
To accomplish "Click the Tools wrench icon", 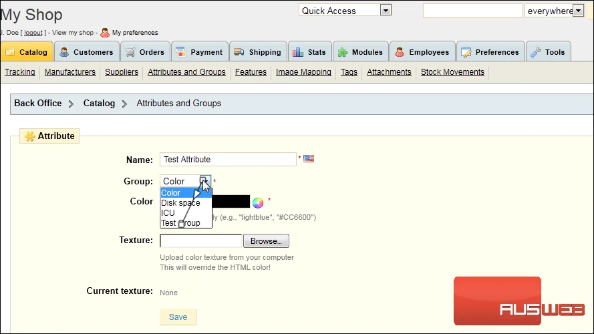I will (x=536, y=52).
